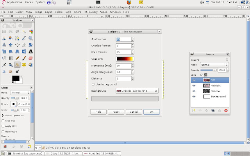Click OK in Fire Animator dialog
Image resolution: width=250 pixels, height=156 pixels.
(152, 112)
